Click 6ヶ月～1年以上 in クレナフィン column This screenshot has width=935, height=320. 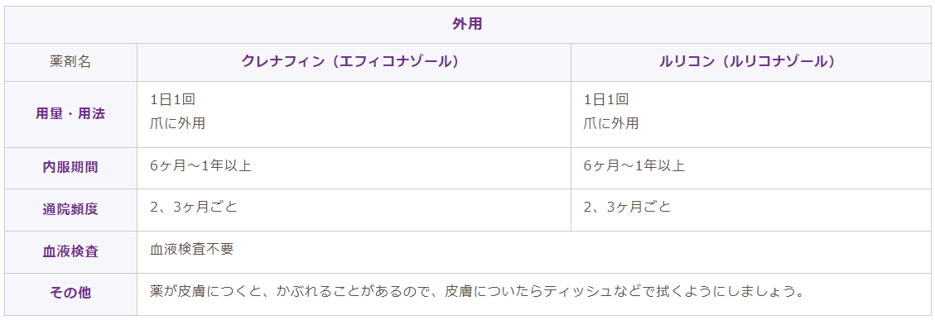click(x=201, y=165)
